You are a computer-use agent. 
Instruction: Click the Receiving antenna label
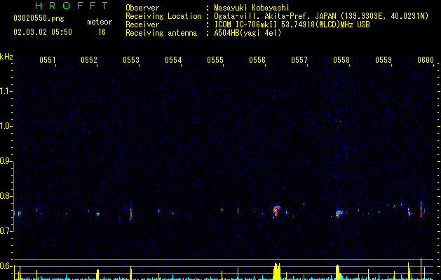click(161, 33)
